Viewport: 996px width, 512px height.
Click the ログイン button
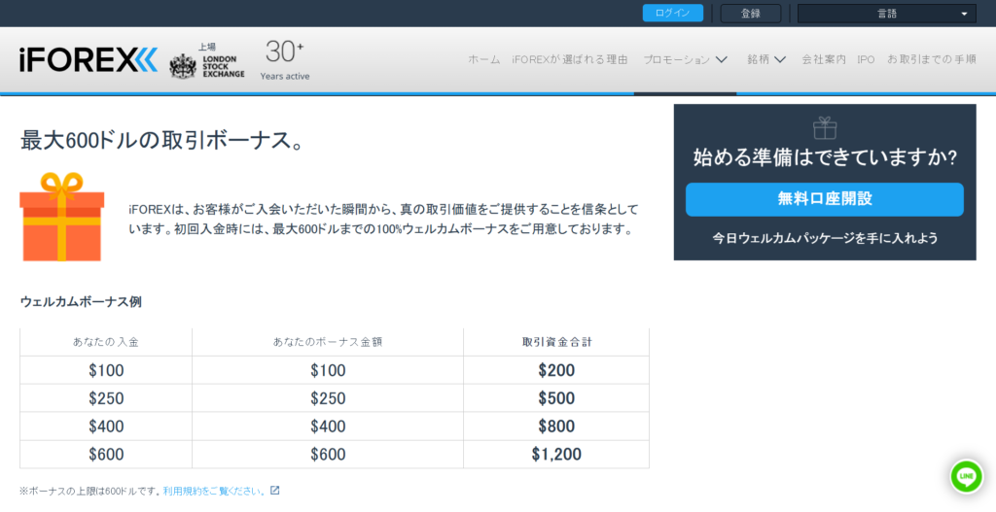click(673, 14)
